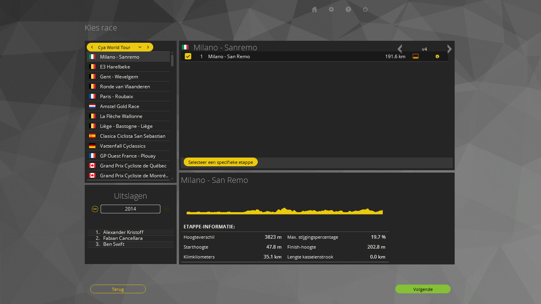This screenshot has width=541, height=304.
Task: Open the orange video icon on the stage row
Action: pos(415,57)
